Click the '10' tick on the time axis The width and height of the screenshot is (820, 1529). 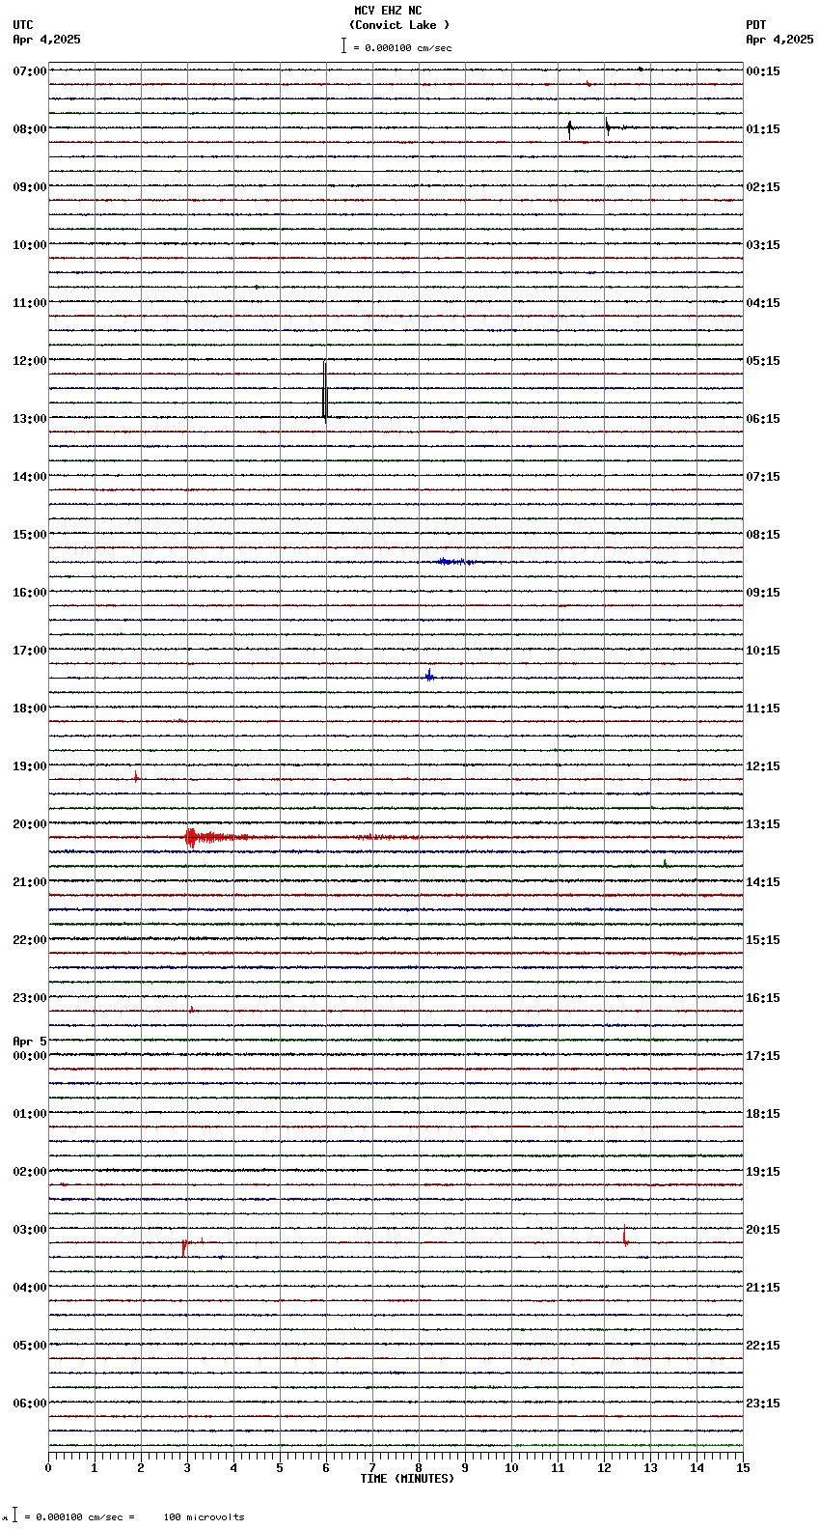pyautogui.click(x=511, y=1468)
